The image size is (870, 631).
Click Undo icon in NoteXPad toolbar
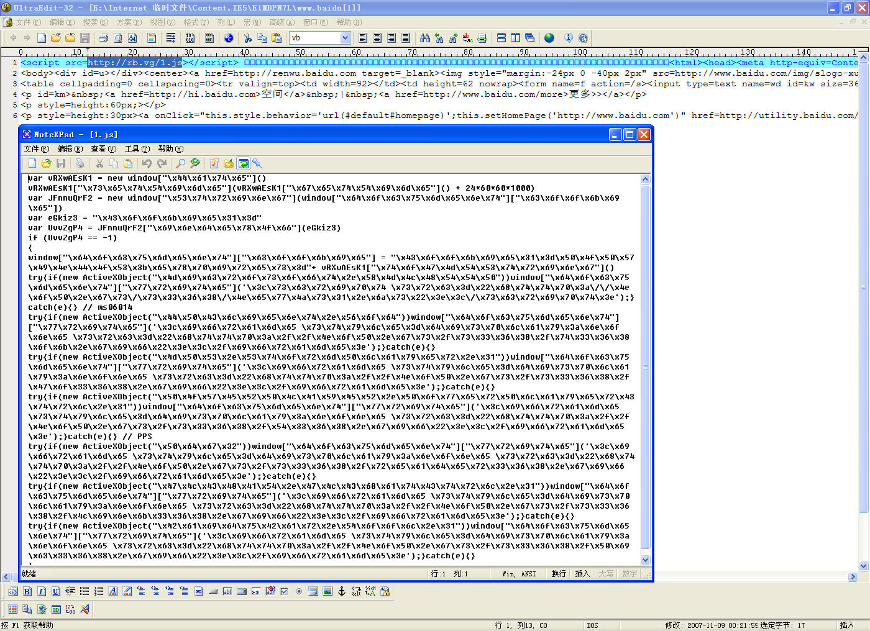coord(147,163)
